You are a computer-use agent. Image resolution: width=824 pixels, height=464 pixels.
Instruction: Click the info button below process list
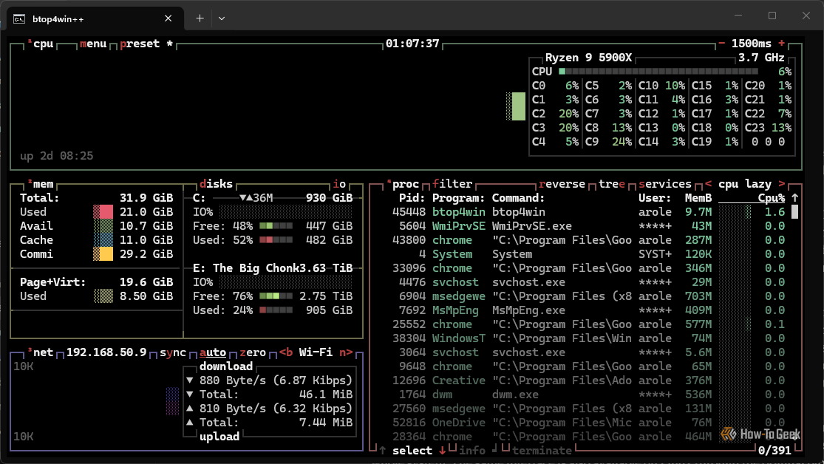(472, 451)
